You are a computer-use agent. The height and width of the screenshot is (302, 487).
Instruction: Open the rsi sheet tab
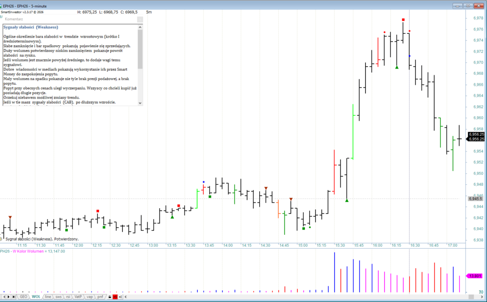tap(69, 297)
